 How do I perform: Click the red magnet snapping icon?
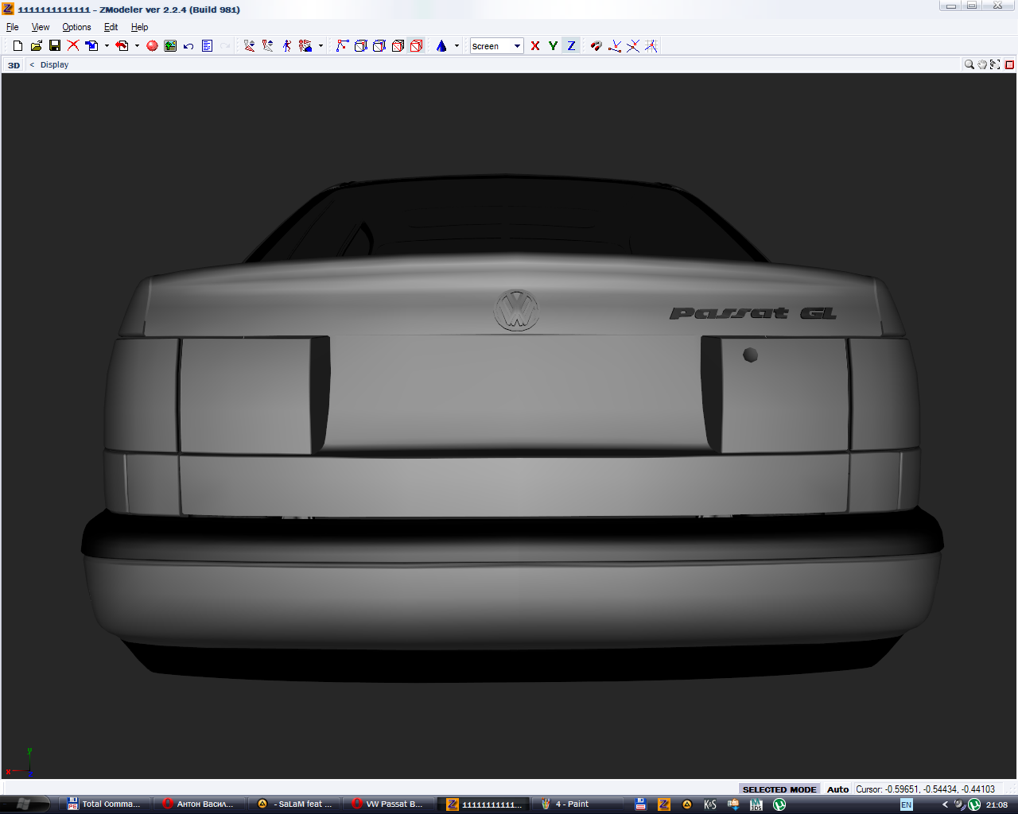coord(596,46)
